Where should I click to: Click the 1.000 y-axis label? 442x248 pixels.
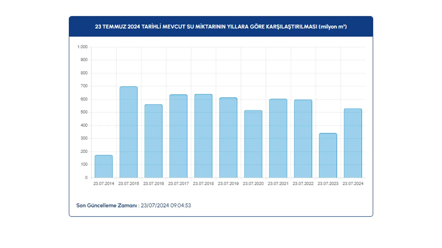point(82,47)
